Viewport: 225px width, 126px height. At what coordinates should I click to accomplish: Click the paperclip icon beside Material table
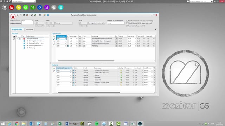coord(54,71)
